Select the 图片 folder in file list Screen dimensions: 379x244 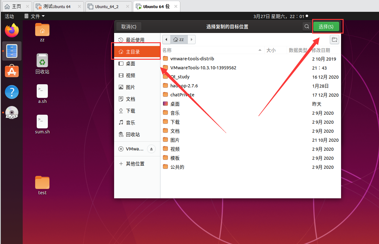click(x=251, y=140)
